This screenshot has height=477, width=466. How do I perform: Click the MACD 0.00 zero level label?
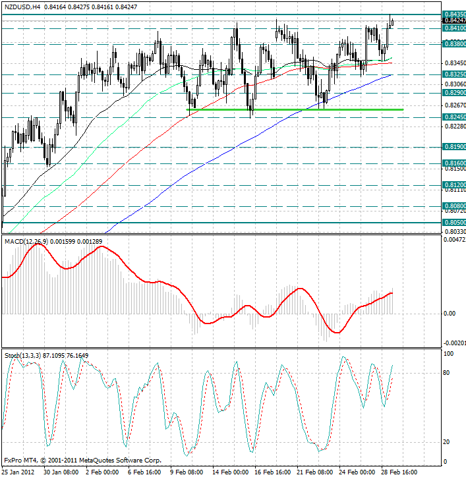[450, 314]
